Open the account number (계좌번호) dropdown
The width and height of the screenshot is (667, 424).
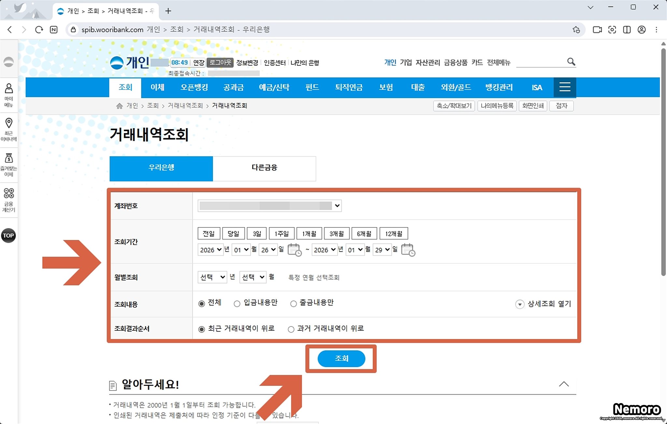point(270,206)
